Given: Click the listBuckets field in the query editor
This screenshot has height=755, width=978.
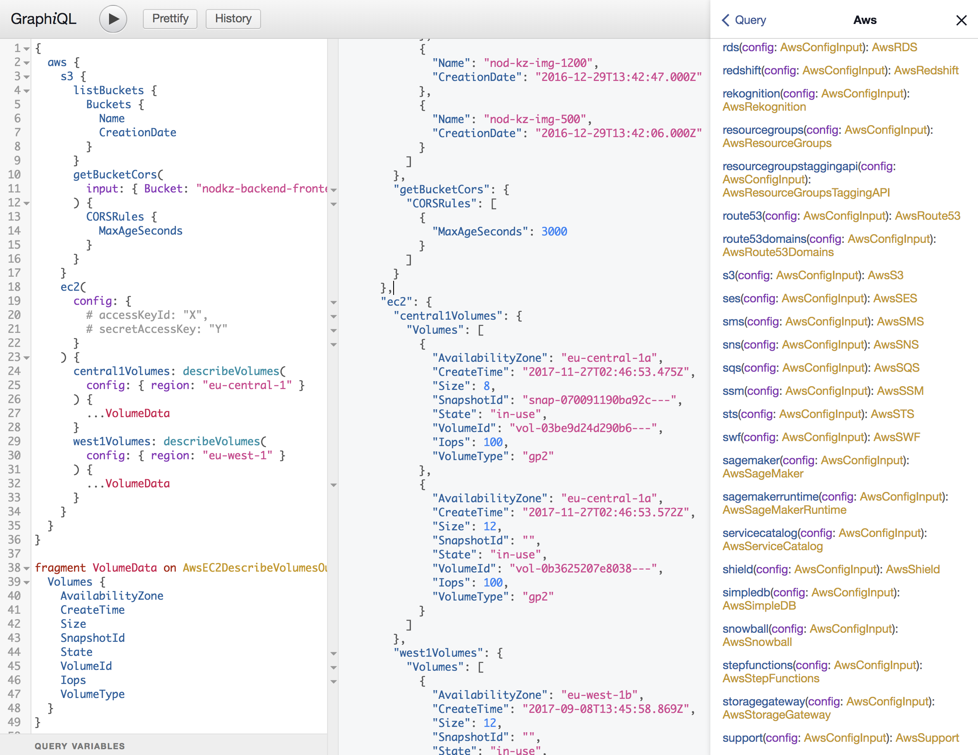Looking at the screenshot, I should [108, 90].
